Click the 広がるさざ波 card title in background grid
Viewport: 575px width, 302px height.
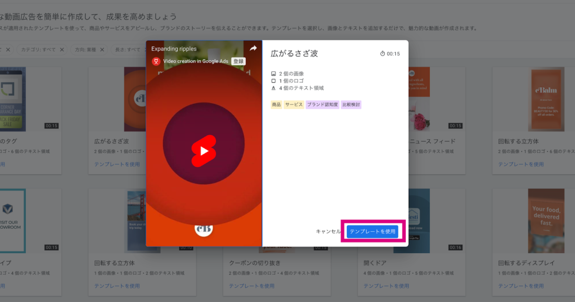pos(112,142)
